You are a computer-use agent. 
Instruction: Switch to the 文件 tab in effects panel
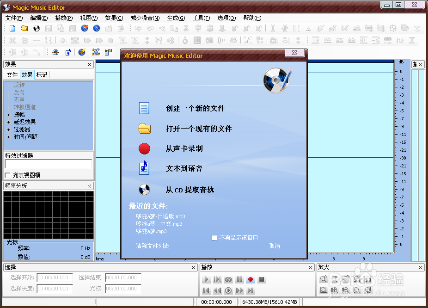coord(12,75)
